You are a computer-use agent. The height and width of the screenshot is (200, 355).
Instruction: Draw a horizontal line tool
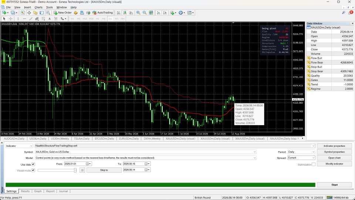pyautogui.click(x=24, y=19)
